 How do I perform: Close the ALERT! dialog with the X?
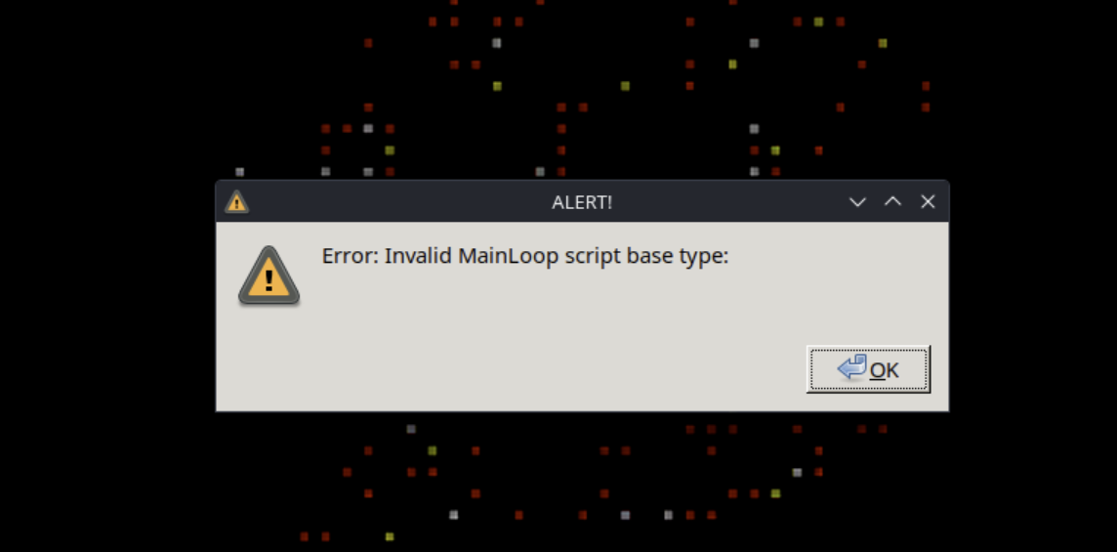[x=928, y=202]
